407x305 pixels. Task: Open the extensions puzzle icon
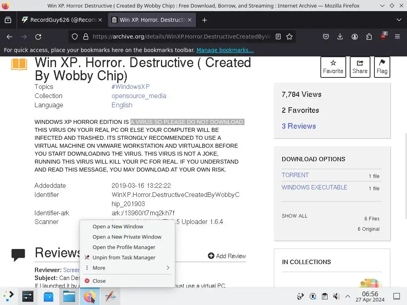pyautogui.click(x=369, y=37)
